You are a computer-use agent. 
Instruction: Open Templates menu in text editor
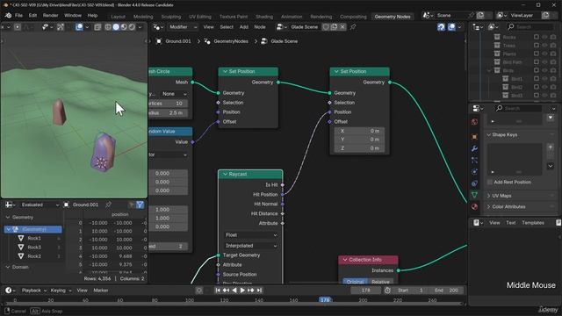click(533, 223)
